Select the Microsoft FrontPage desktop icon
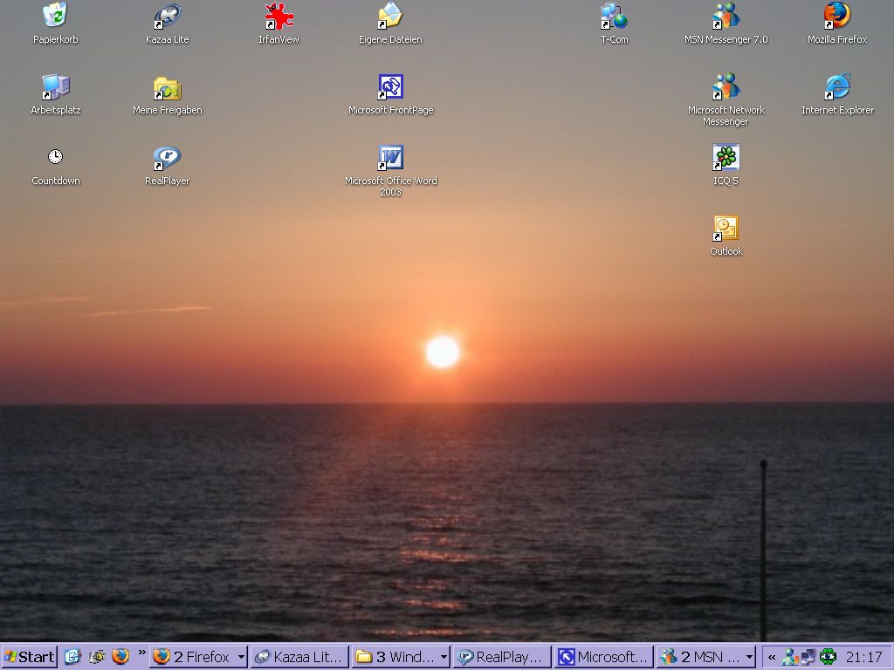Image resolution: width=894 pixels, height=670 pixels. coord(390,87)
